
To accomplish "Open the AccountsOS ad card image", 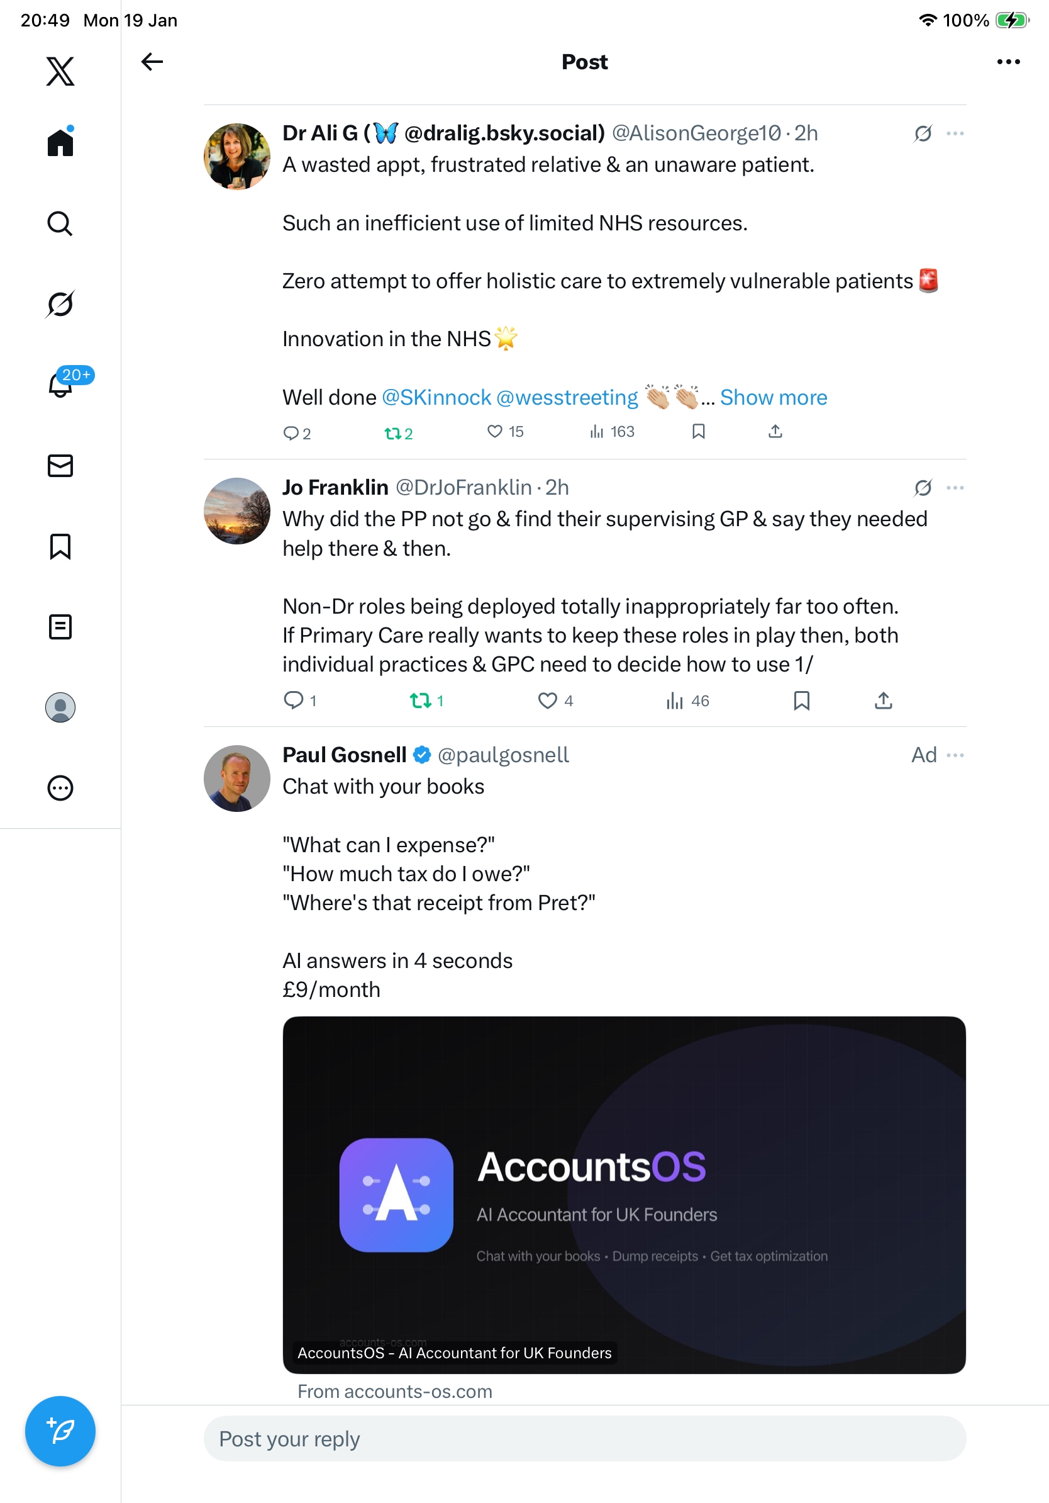I will (624, 1194).
